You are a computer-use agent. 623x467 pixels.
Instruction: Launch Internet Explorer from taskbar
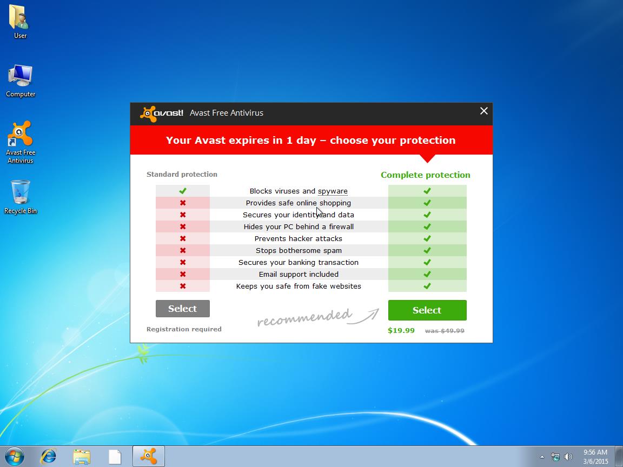click(49, 456)
